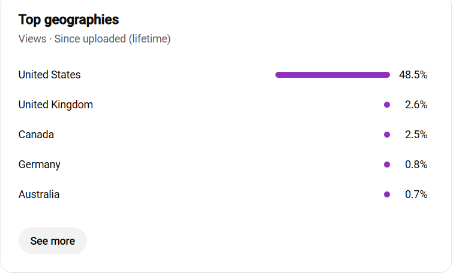The height and width of the screenshot is (277, 453).
Task: Click the Canada purple dot
Action: 387,135
